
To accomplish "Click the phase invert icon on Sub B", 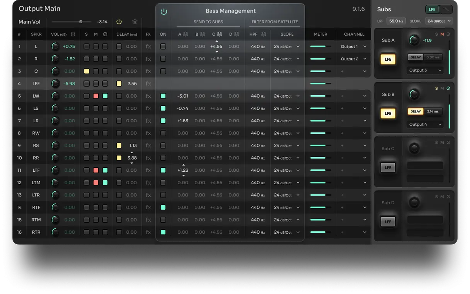I will coord(448,89).
